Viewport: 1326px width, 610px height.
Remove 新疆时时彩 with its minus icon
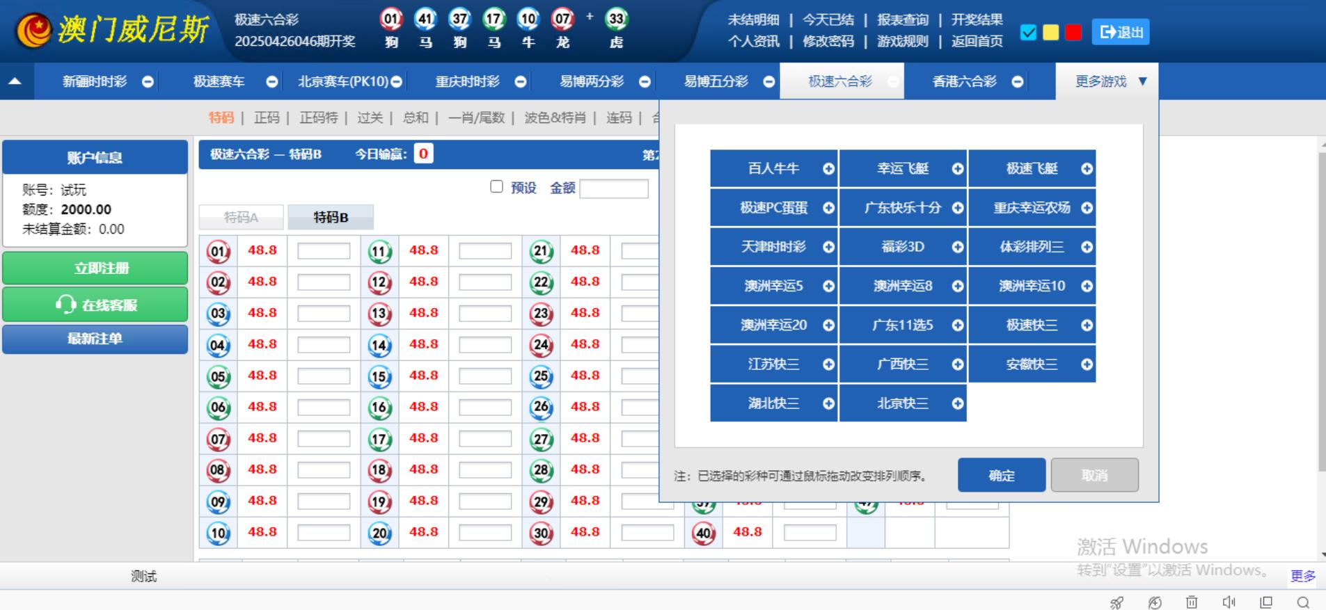pyautogui.click(x=148, y=82)
